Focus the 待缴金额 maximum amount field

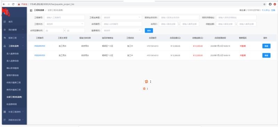pyautogui.click(x=247, y=24)
